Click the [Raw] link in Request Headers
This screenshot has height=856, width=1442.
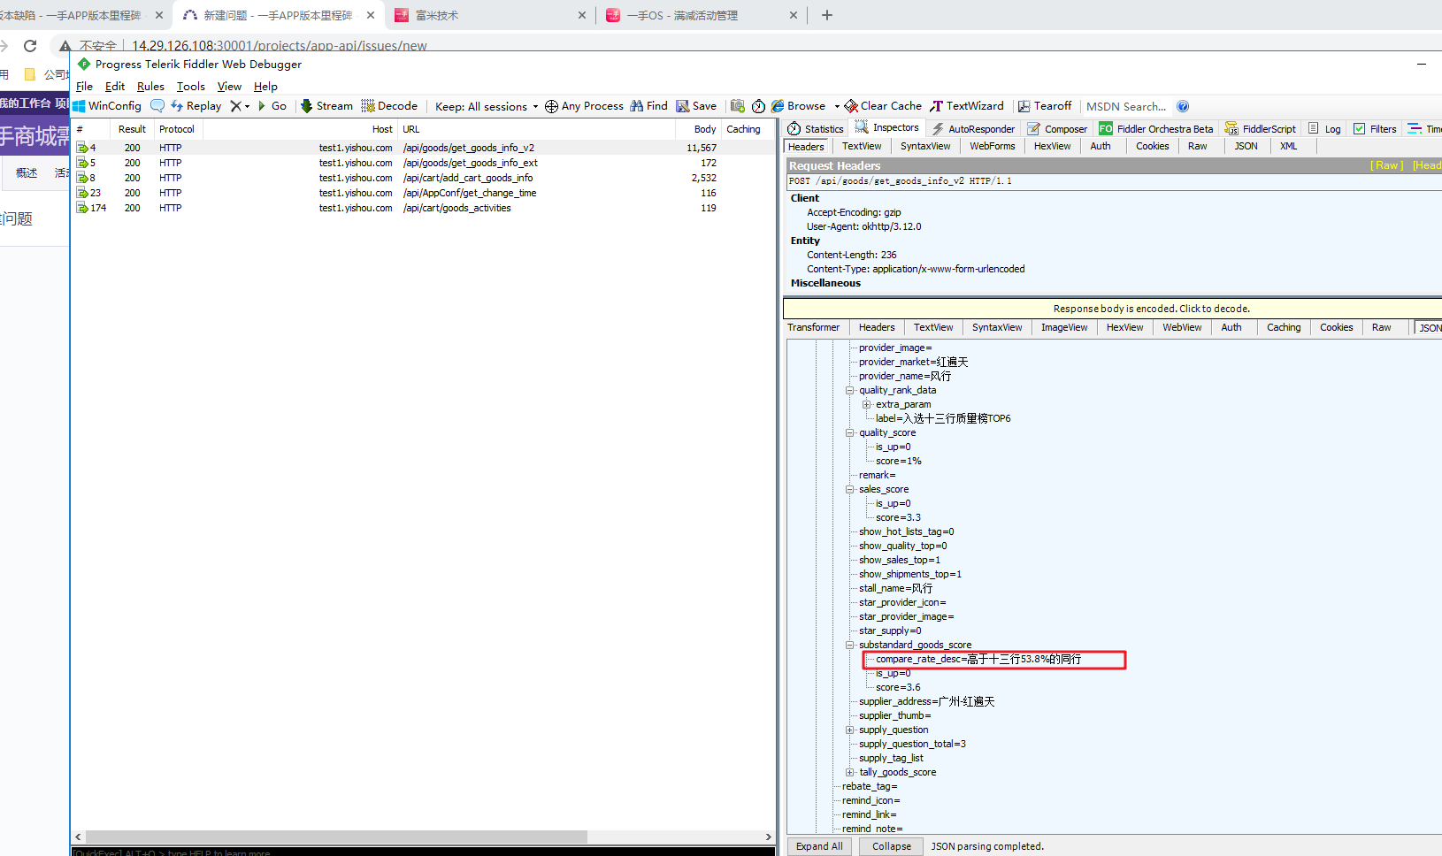tap(1387, 165)
